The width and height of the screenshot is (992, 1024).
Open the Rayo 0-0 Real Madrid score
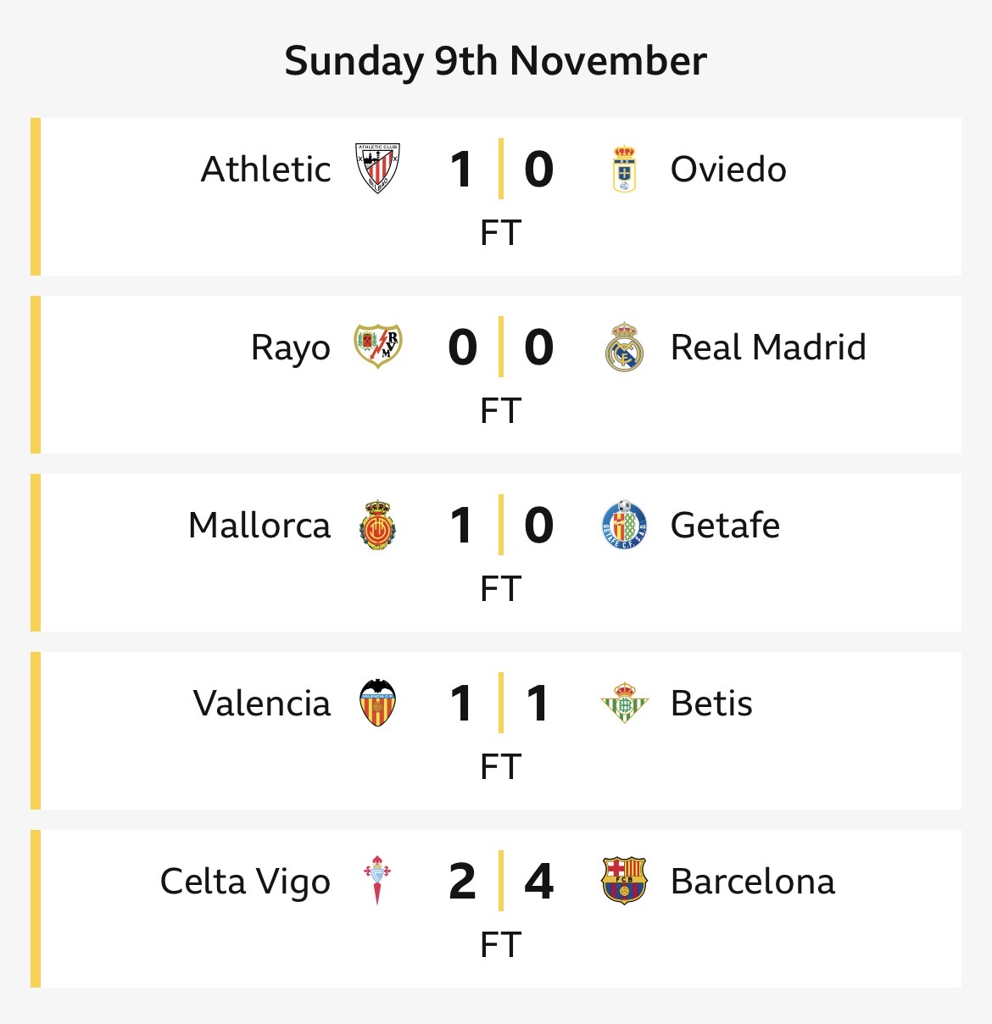(x=500, y=348)
